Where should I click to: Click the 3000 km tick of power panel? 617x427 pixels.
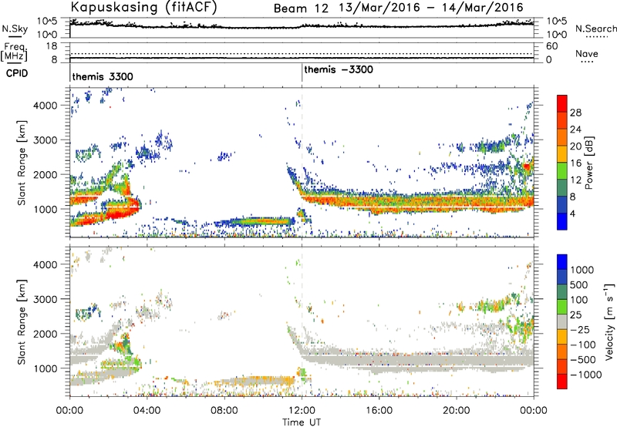point(46,140)
